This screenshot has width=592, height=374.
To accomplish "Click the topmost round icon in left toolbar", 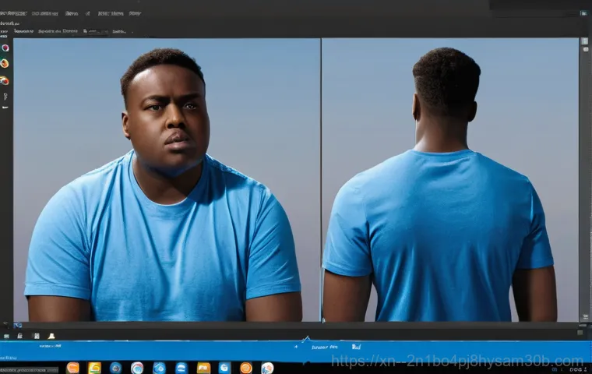I will click(5, 48).
